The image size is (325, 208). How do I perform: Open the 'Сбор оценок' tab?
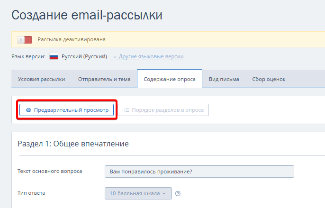point(269,79)
